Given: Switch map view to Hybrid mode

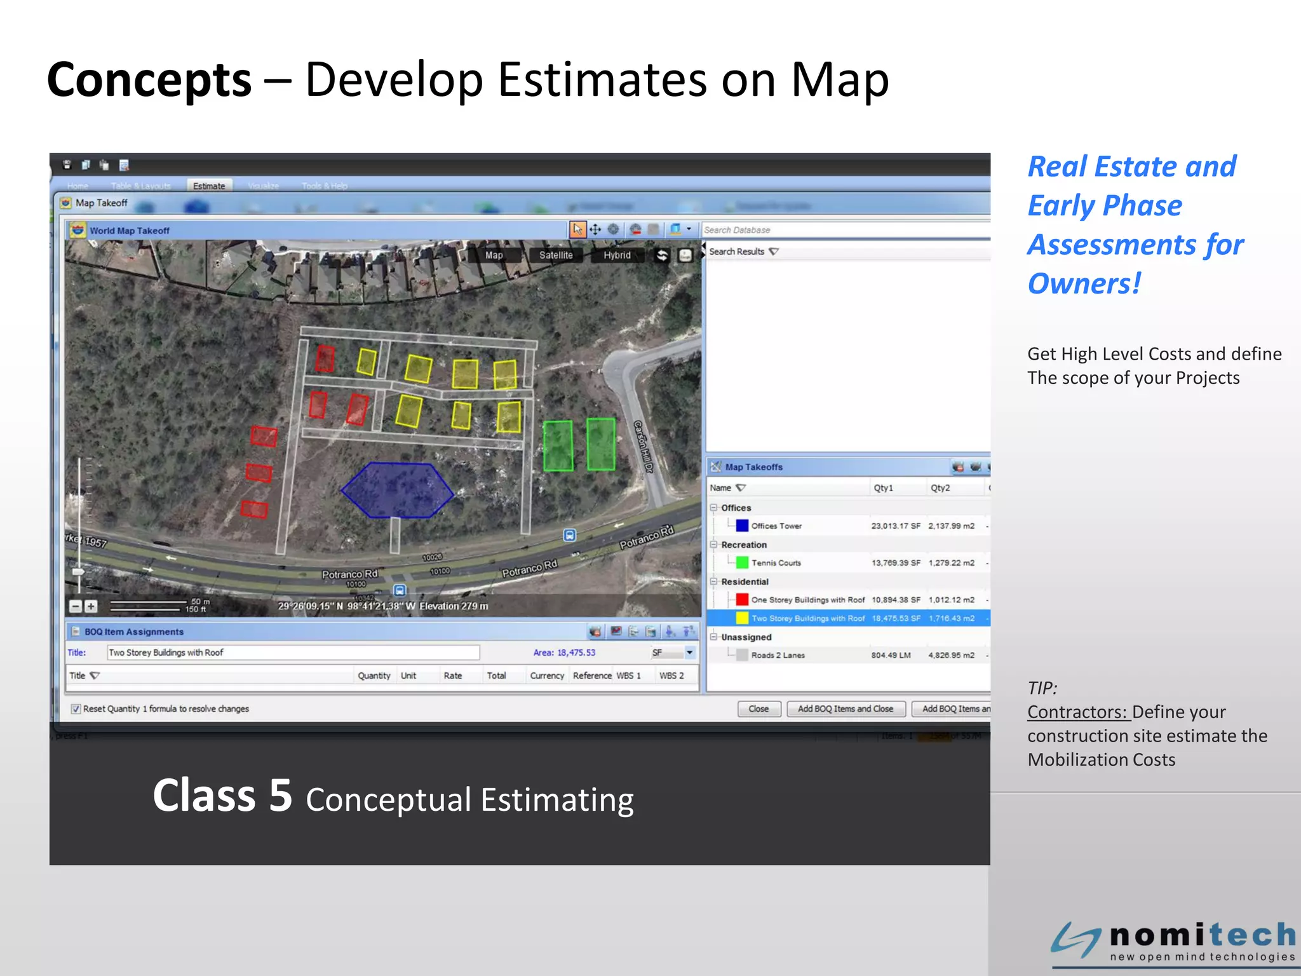Looking at the screenshot, I should pyautogui.click(x=617, y=255).
